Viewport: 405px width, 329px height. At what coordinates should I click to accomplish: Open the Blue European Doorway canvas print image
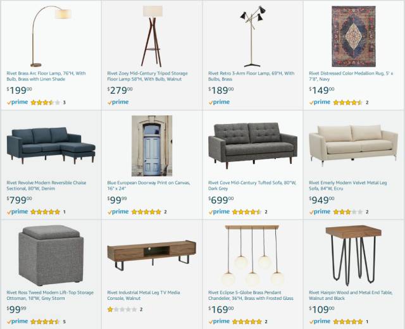coord(152,146)
